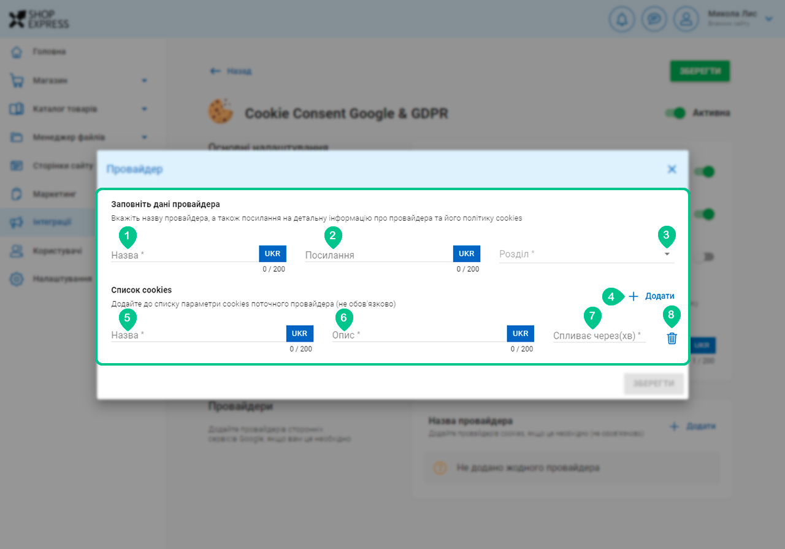Click the "Не додано жодного провайдера" notice
The image size is (785, 549).
pos(572,468)
